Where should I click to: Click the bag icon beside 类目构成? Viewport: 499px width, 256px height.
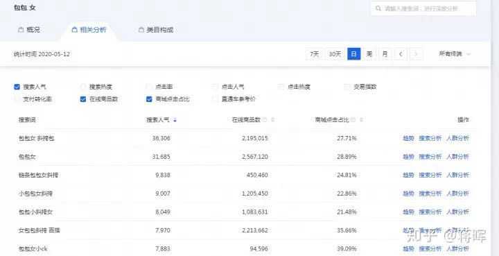(141, 30)
